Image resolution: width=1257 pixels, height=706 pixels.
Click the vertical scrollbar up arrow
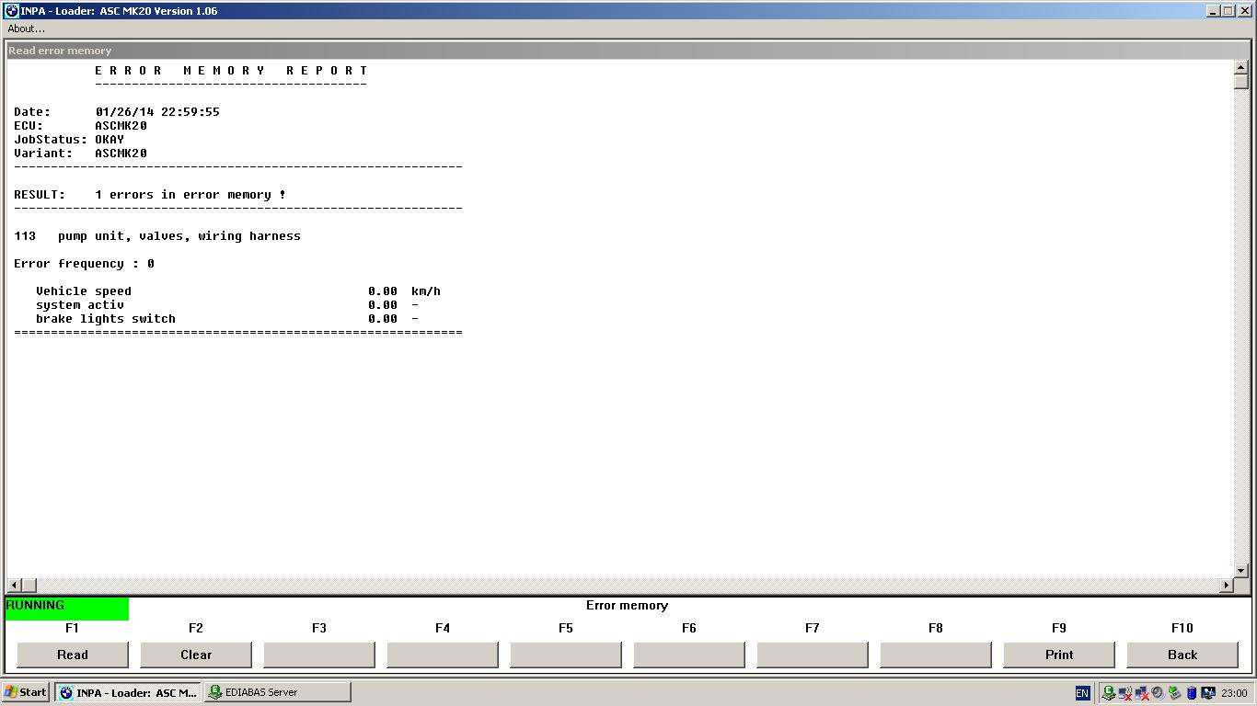tap(1240, 67)
